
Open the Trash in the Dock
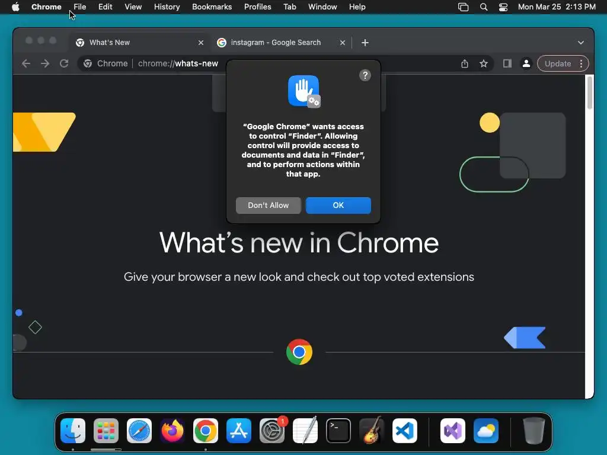pyautogui.click(x=534, y=431)
